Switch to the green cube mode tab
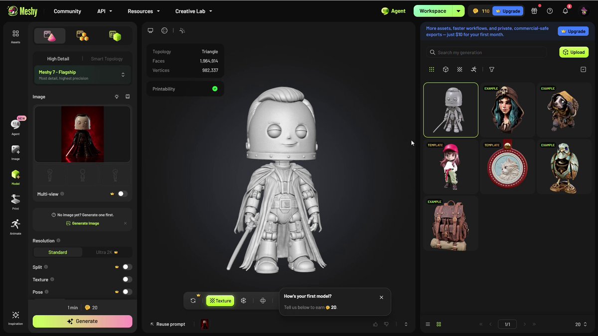598x336 pixels. (x=115, y=36)
